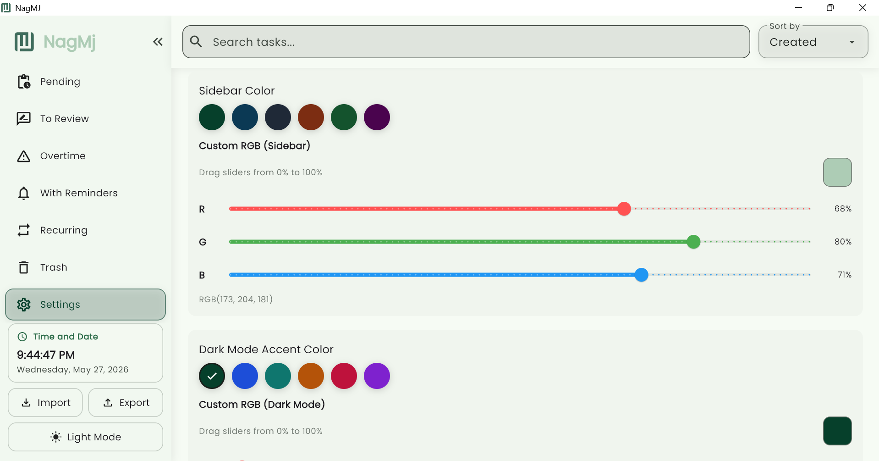Pick the navy blue sidebar color swatch
The height and width of the screenshot is (461, 879).
point(245,117)
